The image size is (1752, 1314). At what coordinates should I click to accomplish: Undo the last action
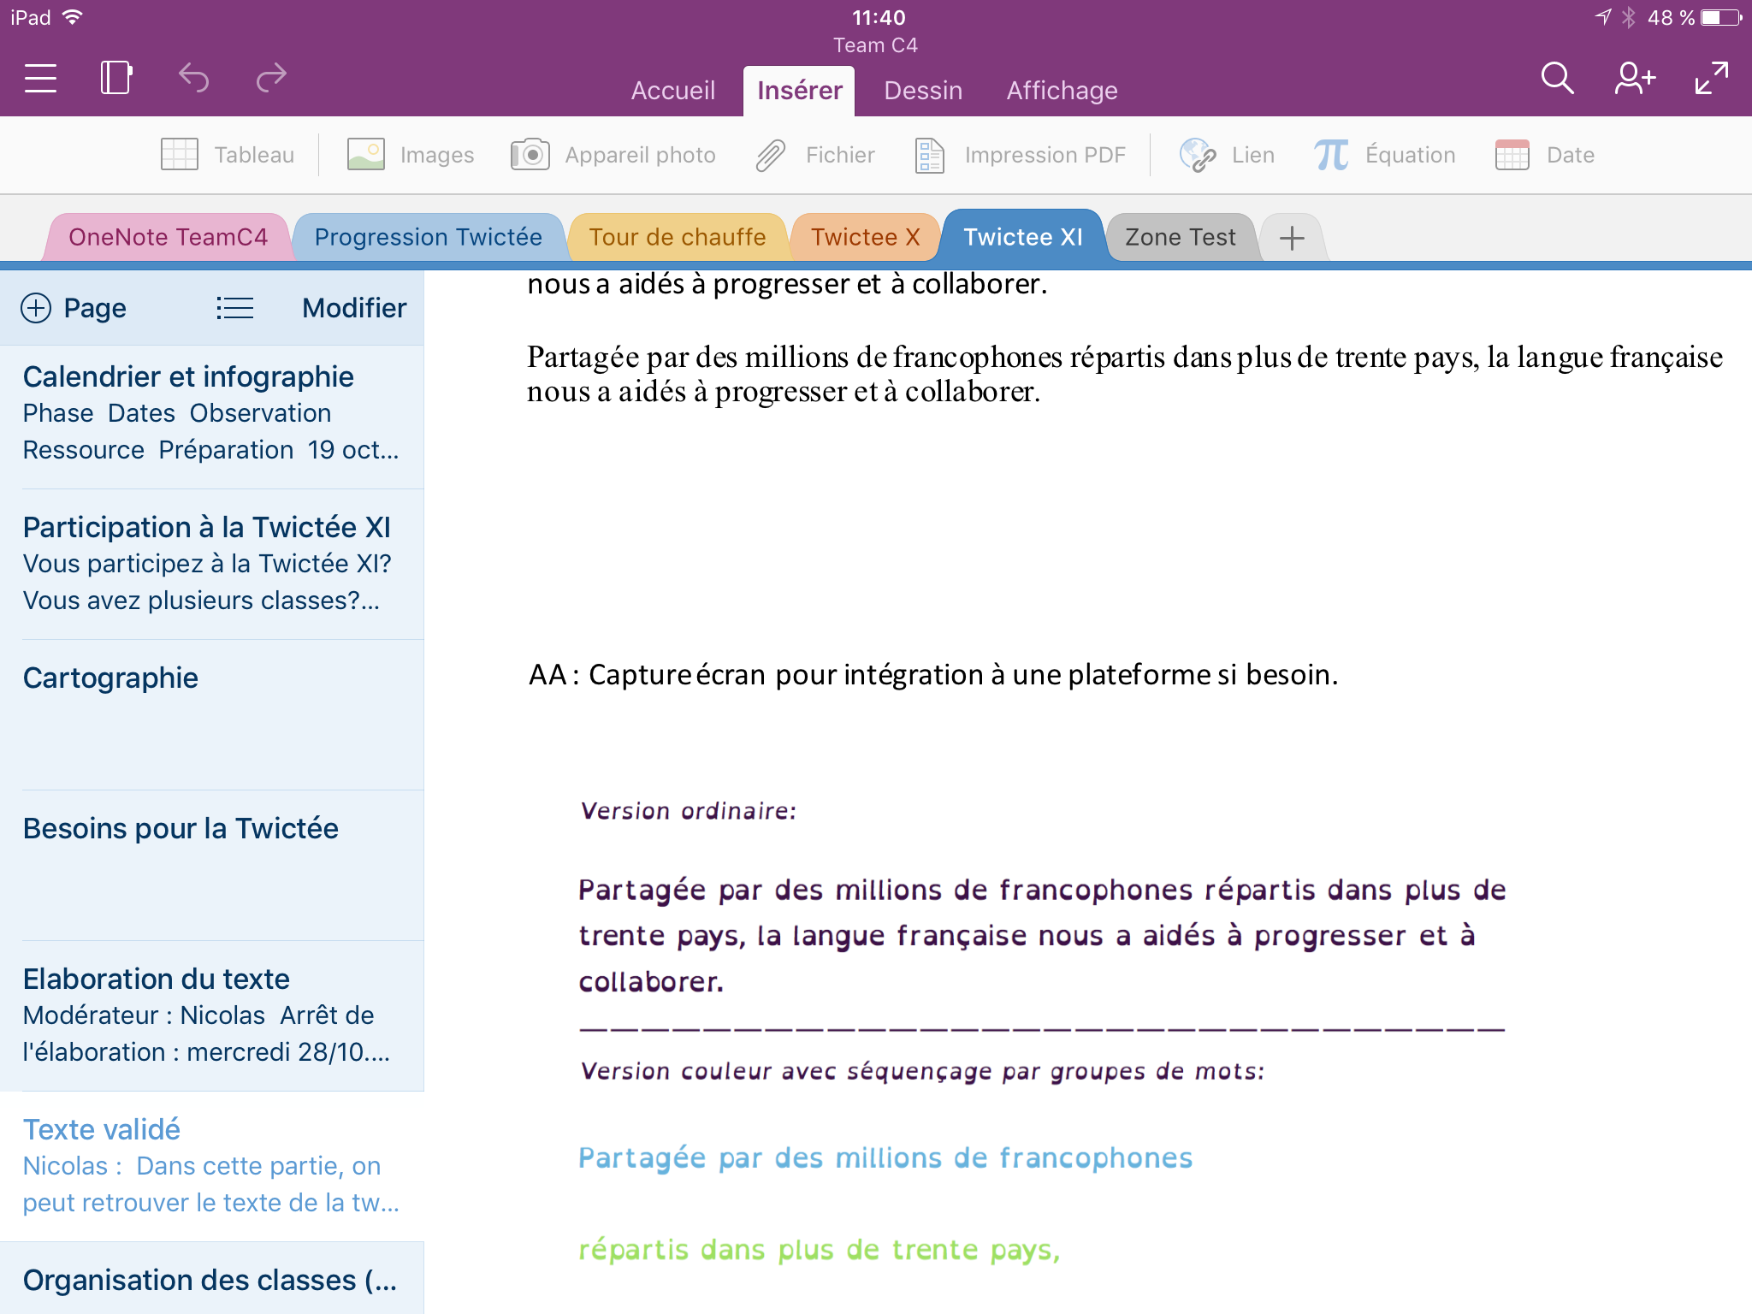194,78
